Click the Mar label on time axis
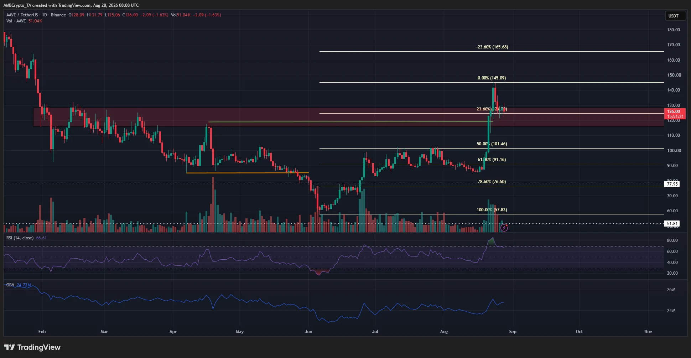Viewport: 691px width, 358px height. 104,332
